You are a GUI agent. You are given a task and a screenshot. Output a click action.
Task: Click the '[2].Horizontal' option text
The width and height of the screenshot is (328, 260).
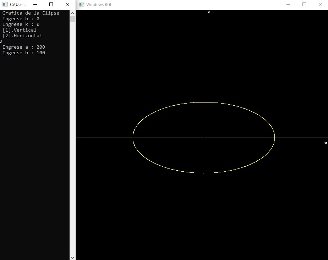click(x=22, y=36)
